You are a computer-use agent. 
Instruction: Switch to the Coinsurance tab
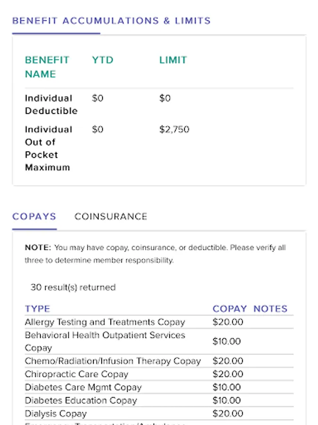[111, 217]
